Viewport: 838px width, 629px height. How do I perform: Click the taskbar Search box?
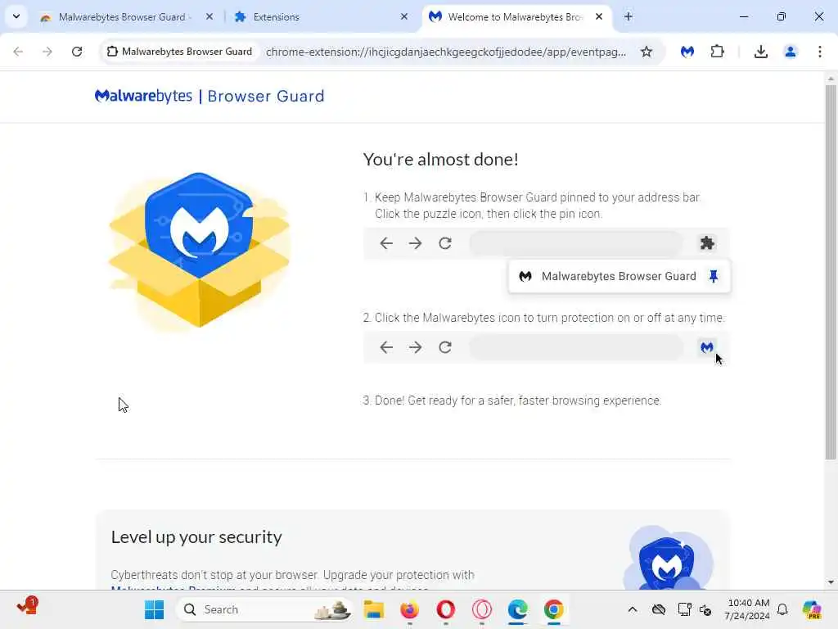265,609
